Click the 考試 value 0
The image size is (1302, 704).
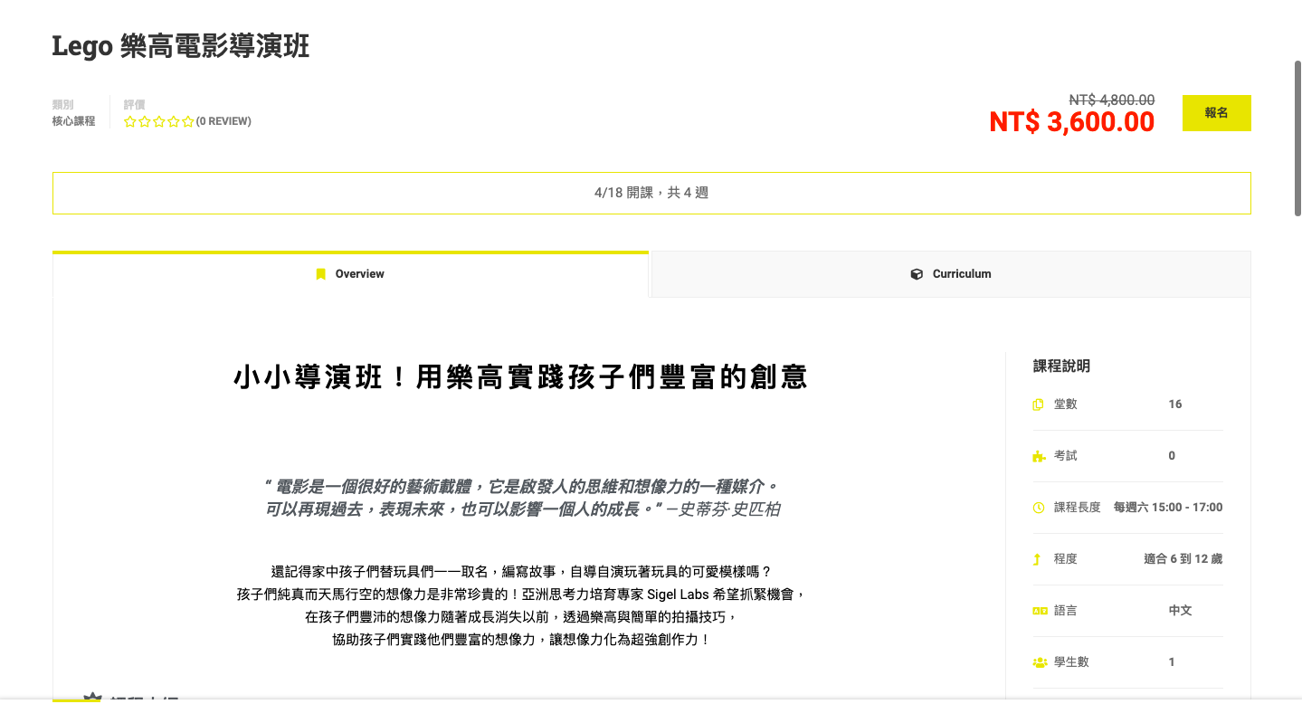1172,456
